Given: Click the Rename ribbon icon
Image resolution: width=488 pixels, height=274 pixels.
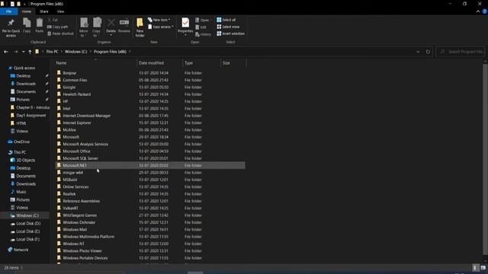Looking at the screenshot, I should 124,22.
